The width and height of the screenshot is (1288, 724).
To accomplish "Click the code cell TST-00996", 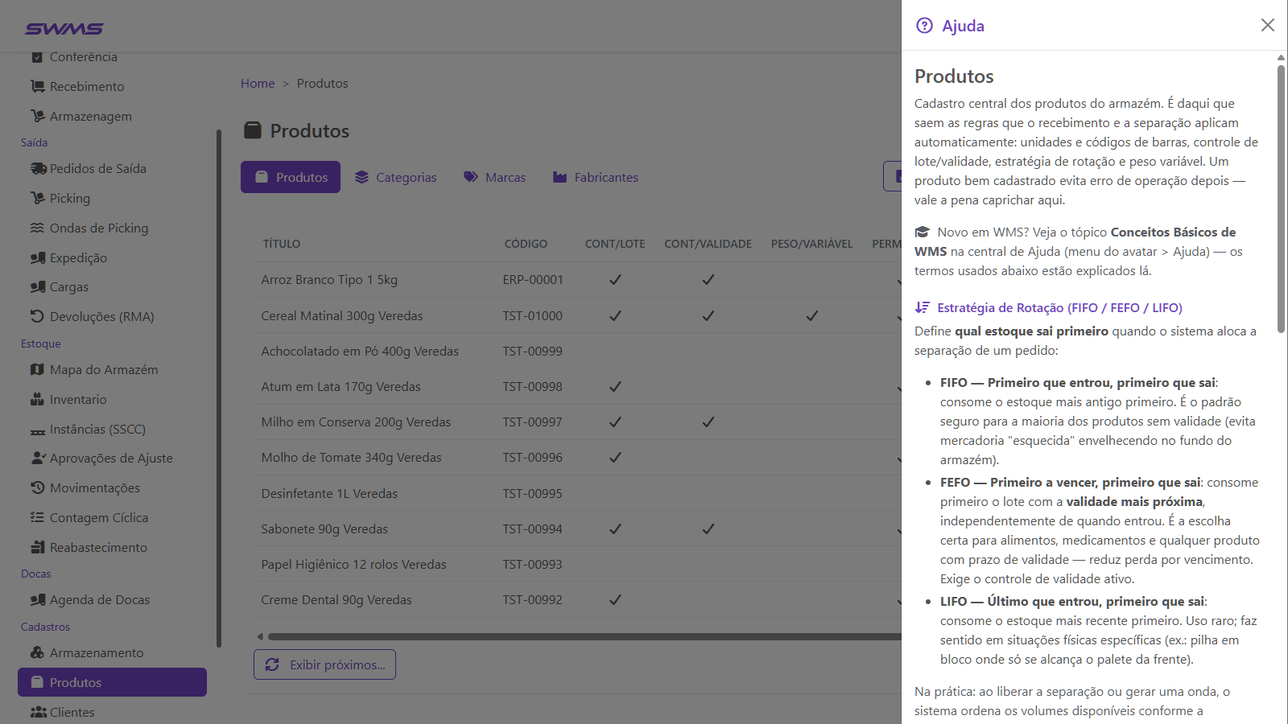I will point(533,457).
